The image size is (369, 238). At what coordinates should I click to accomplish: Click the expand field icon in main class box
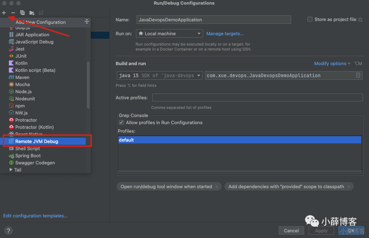click(358, 75)
